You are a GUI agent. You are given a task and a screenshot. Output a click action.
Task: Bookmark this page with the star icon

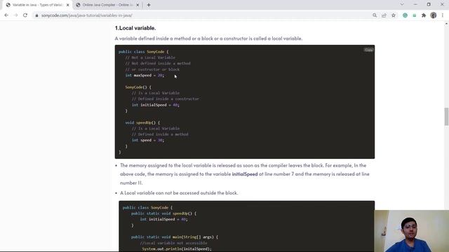394,15
